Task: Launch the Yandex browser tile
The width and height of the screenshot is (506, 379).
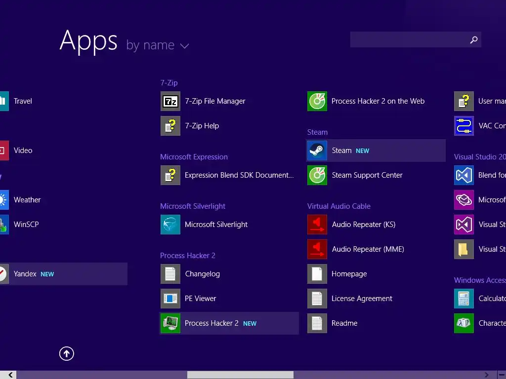Action: click(x=64, y=273)
